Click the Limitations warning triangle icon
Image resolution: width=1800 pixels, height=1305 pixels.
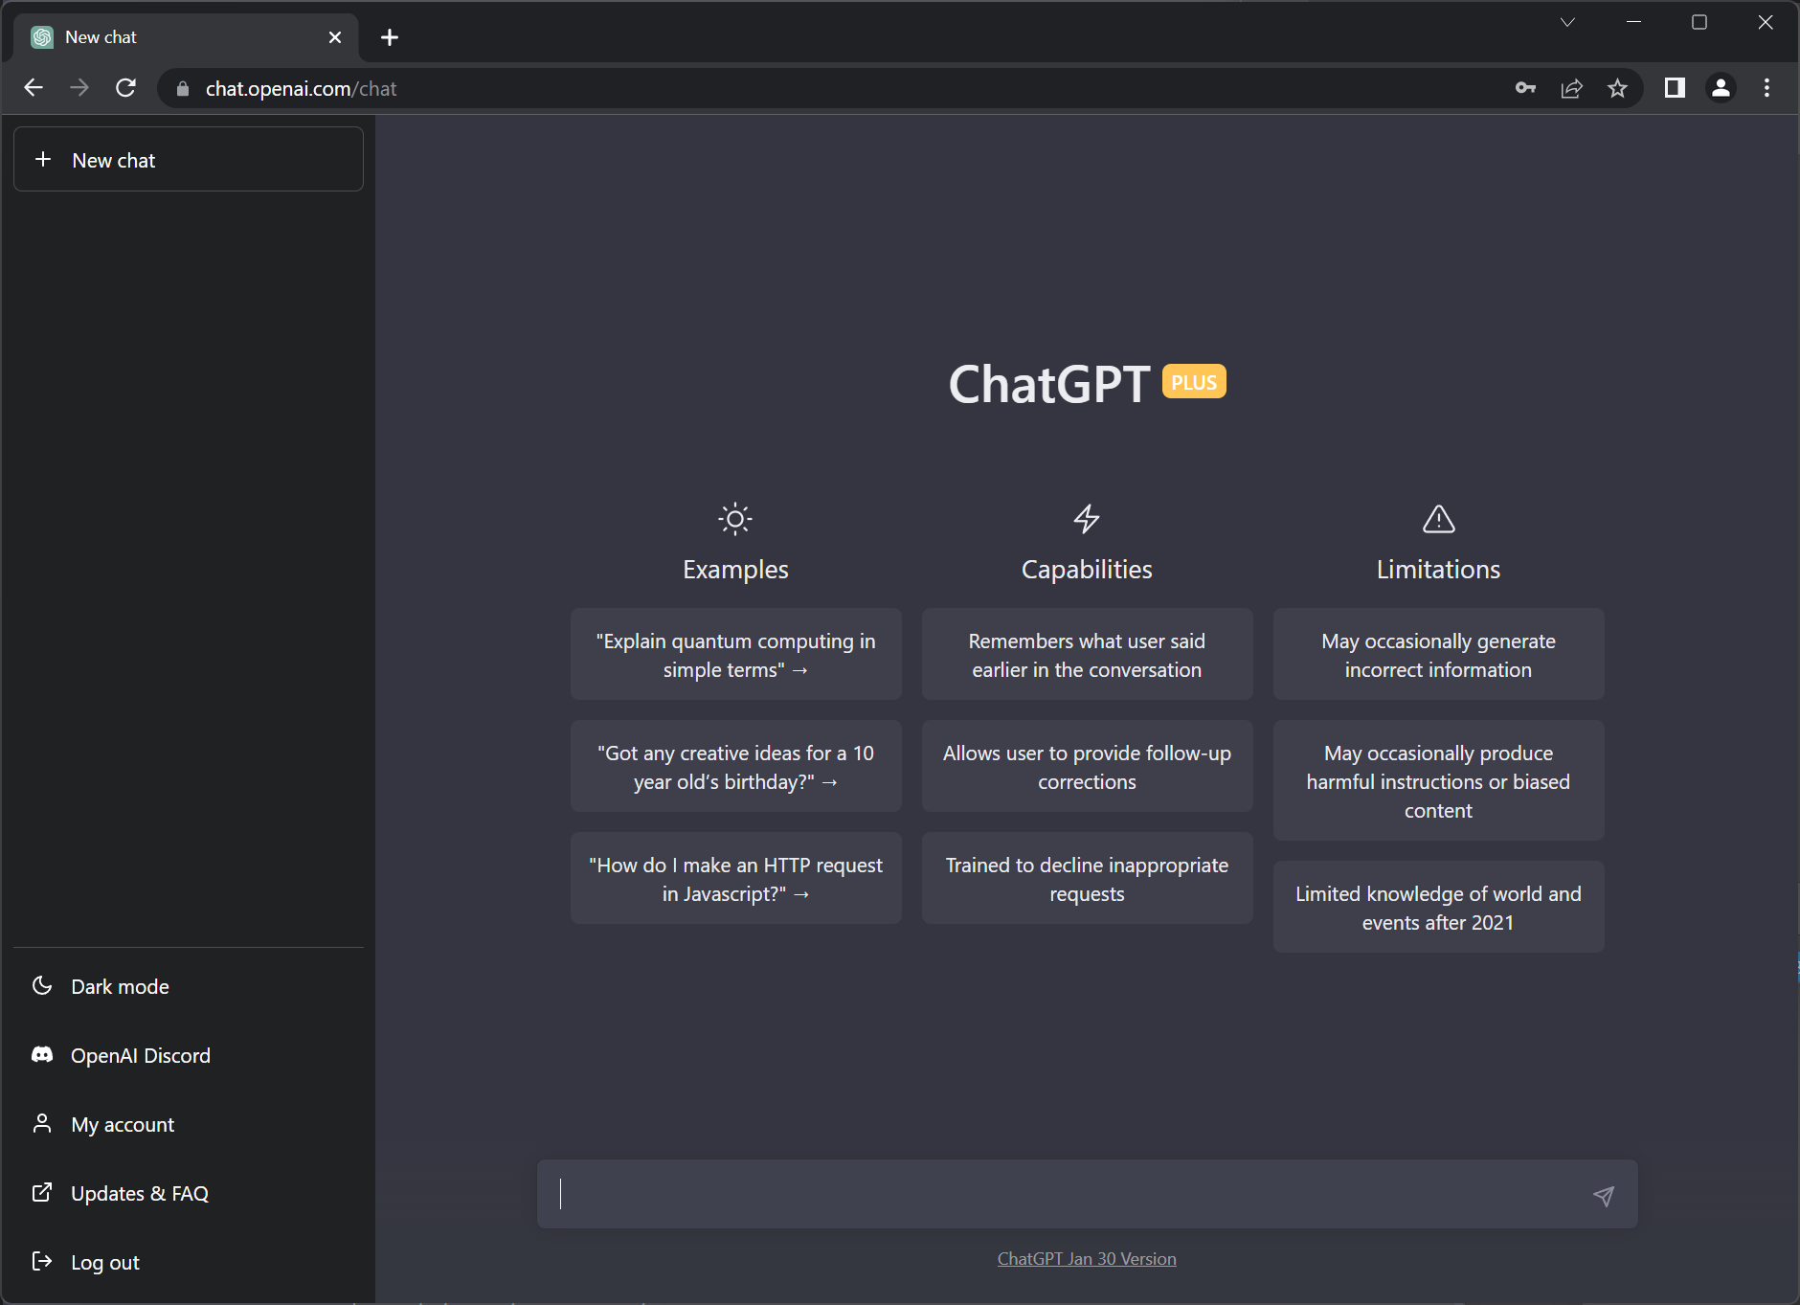pyautogui.click(x=1438, y=519)
